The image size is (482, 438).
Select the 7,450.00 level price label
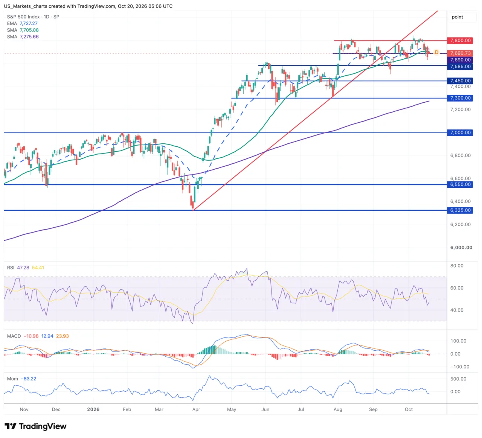click(x=460, y=81)
